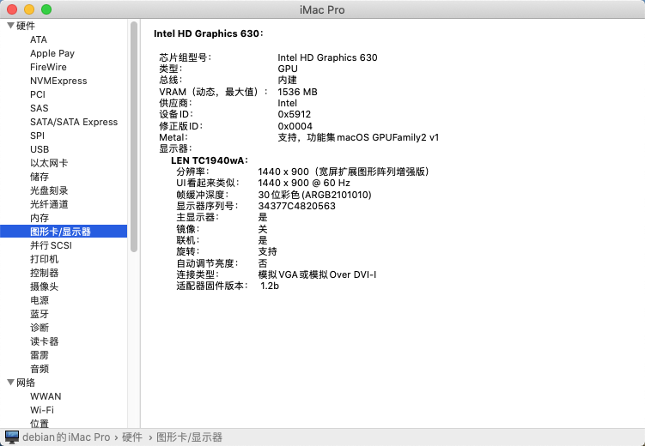Select 并行 SCSI in the sidebar
The height and width of the screenshot is (446, 645).
coord(51,245)
